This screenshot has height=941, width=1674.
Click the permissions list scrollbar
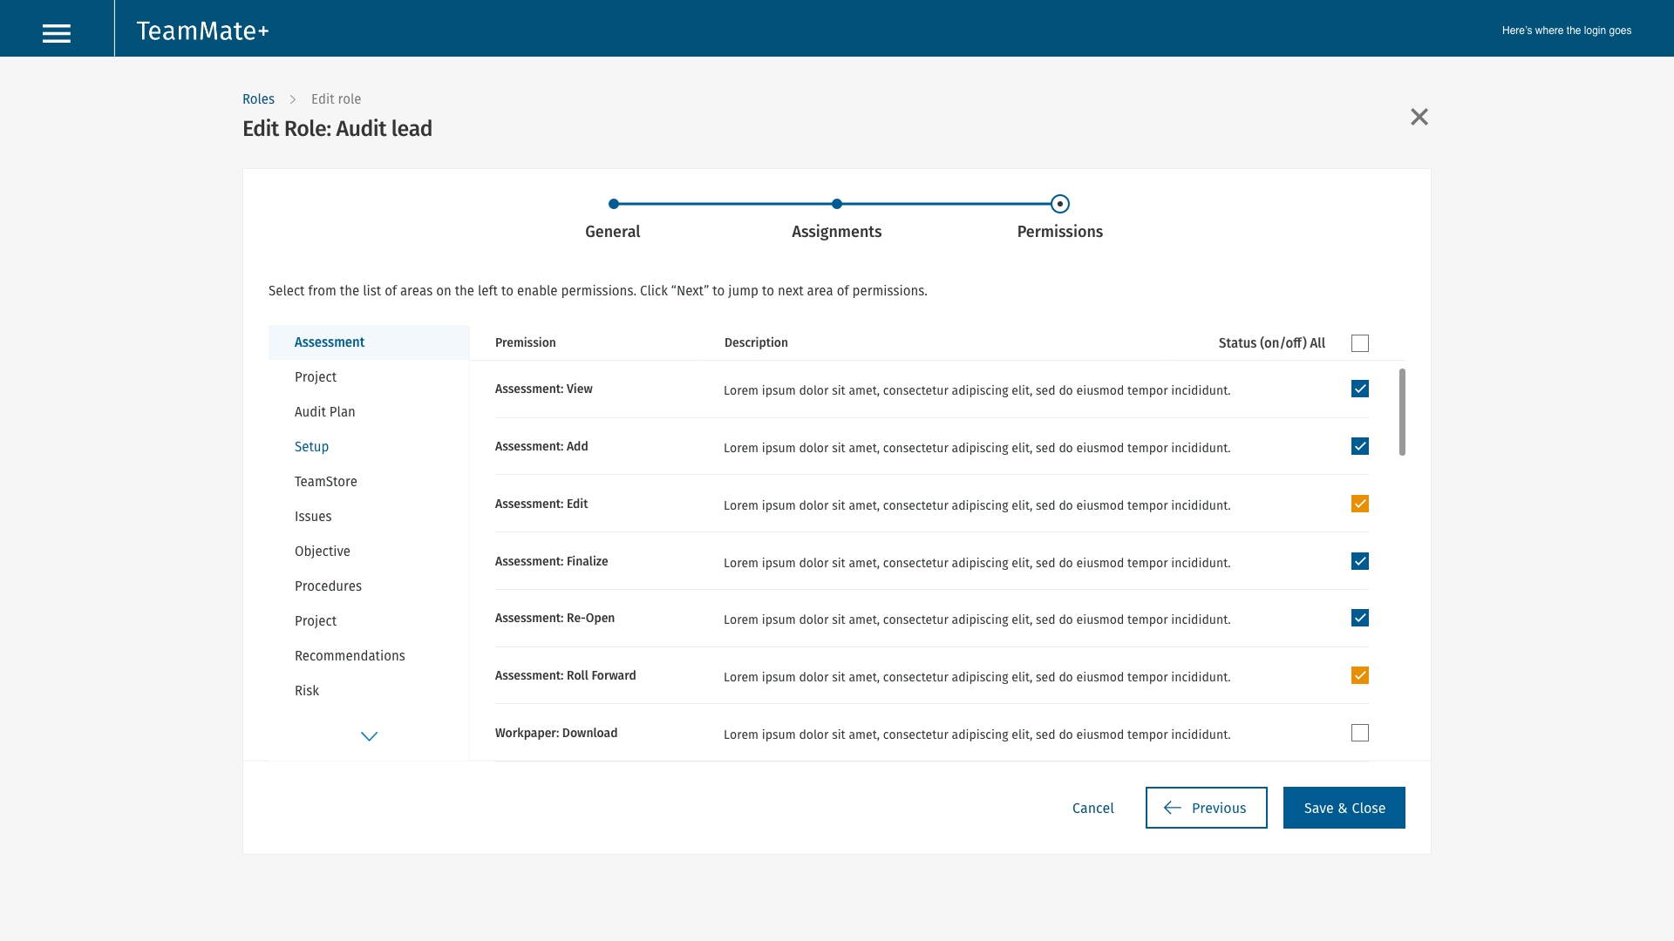[x=1402, y=411]
